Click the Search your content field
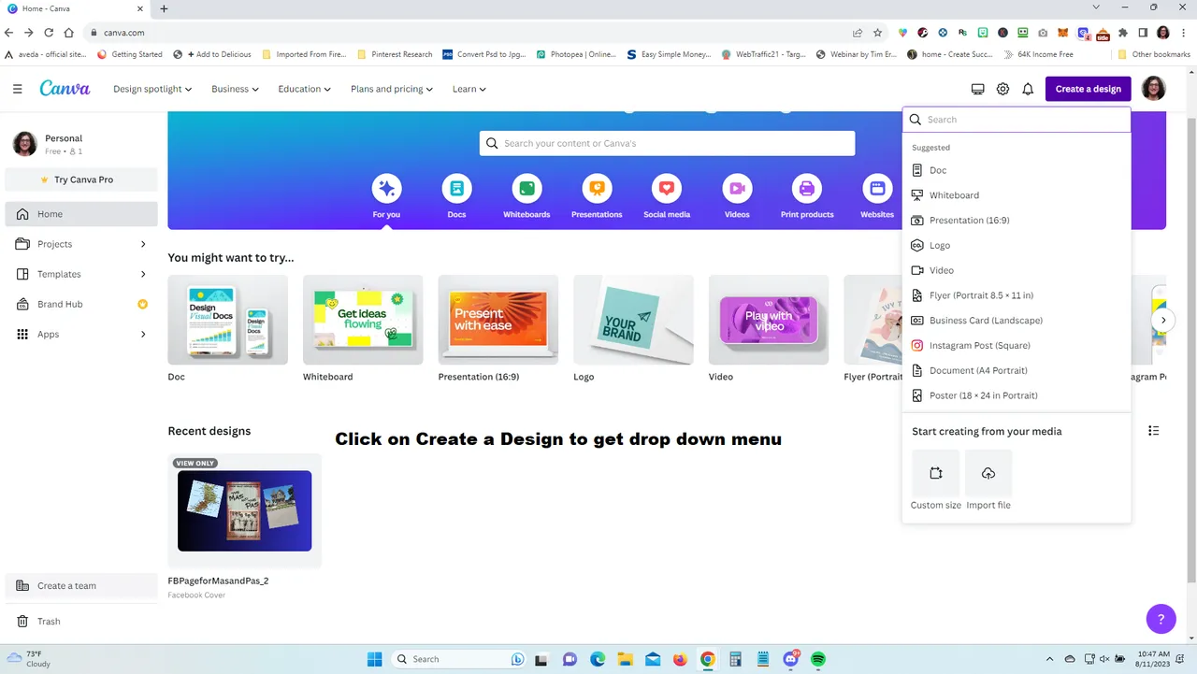The image size is (1197, 674). (667, 143)
